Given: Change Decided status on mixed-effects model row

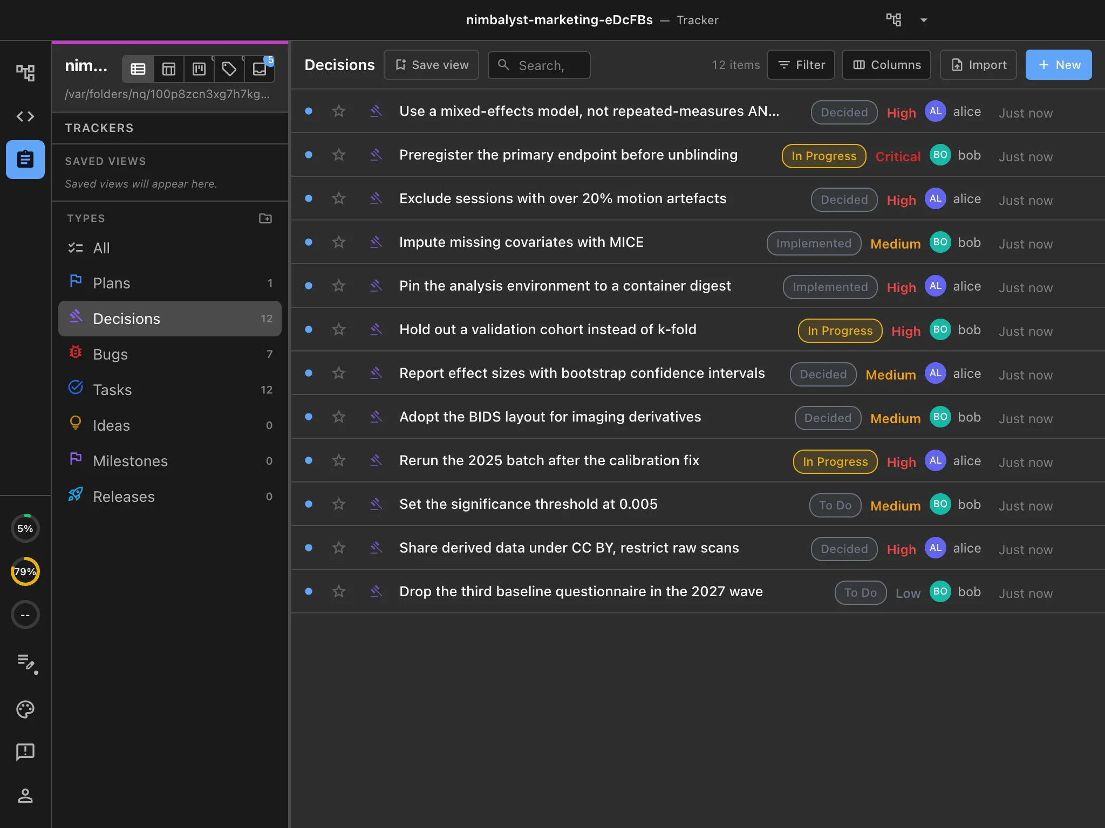Looking at the screenshot, I should coord(844,112).
